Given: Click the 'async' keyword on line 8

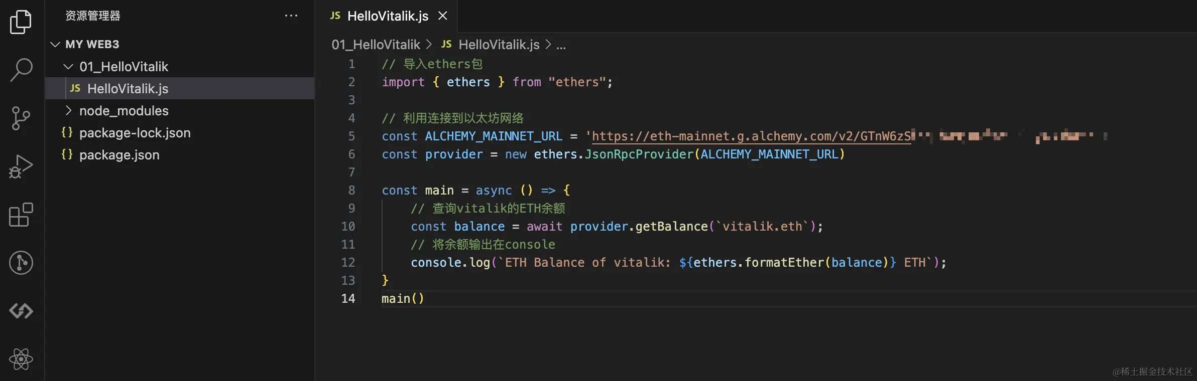Looking at the screenshot, I should [494, 190].
